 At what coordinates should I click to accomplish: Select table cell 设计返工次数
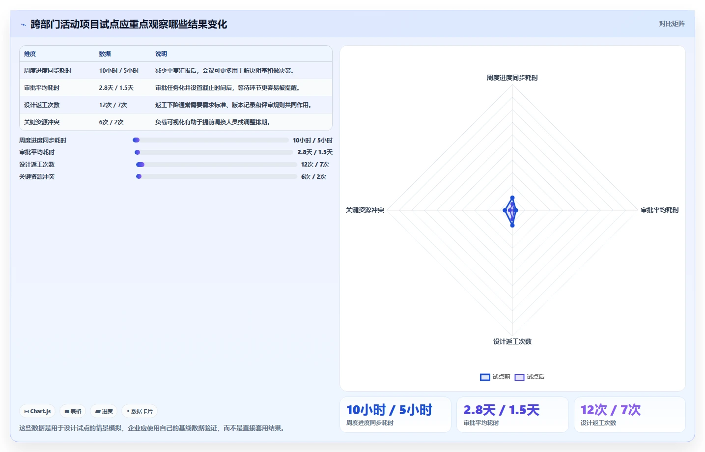coord(42,105)
